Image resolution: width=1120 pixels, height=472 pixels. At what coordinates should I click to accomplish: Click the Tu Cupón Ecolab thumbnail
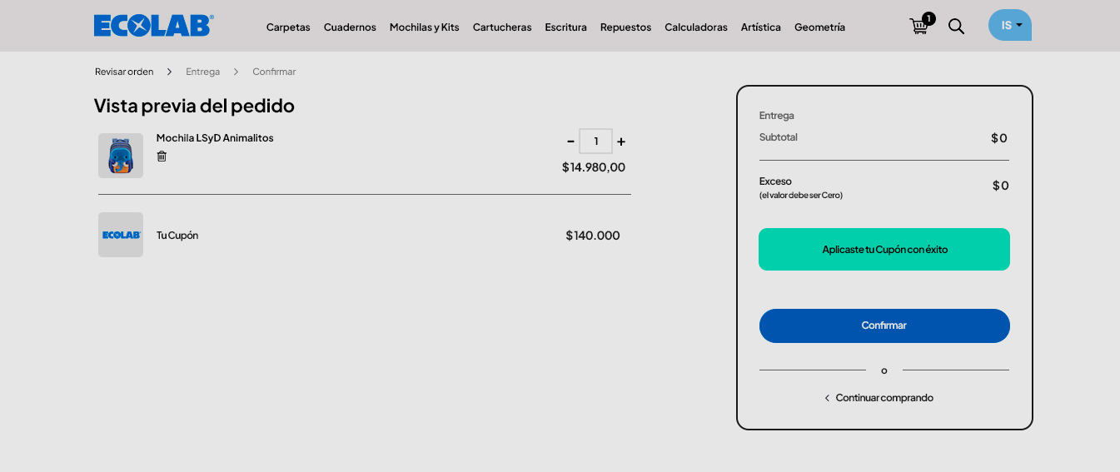tap(121, 235)
